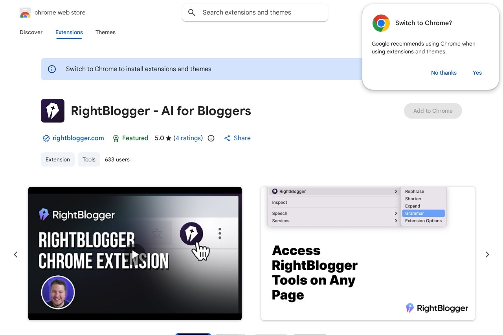Click the RightBlogger extension logo
503x335 pixels.
pyautogui.click(x=52, y=111)
